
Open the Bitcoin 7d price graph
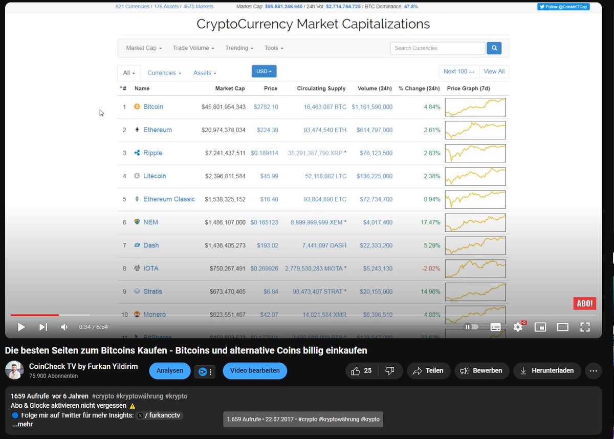pyautogui.click(x=475, y=107)
